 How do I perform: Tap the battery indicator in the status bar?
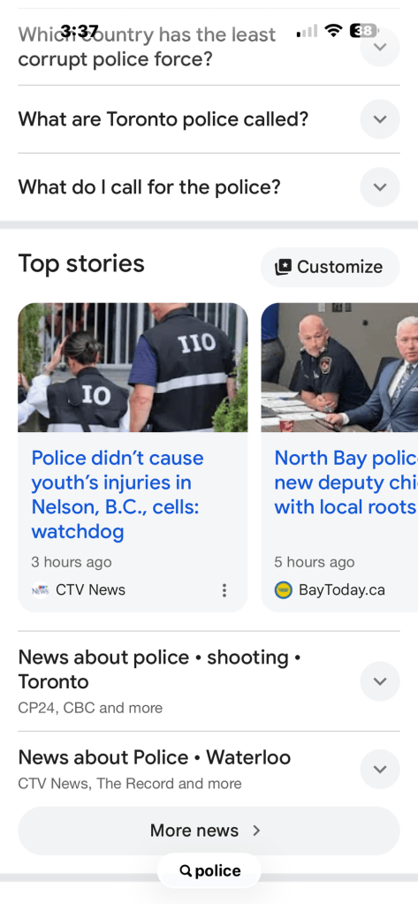(364, 31)
